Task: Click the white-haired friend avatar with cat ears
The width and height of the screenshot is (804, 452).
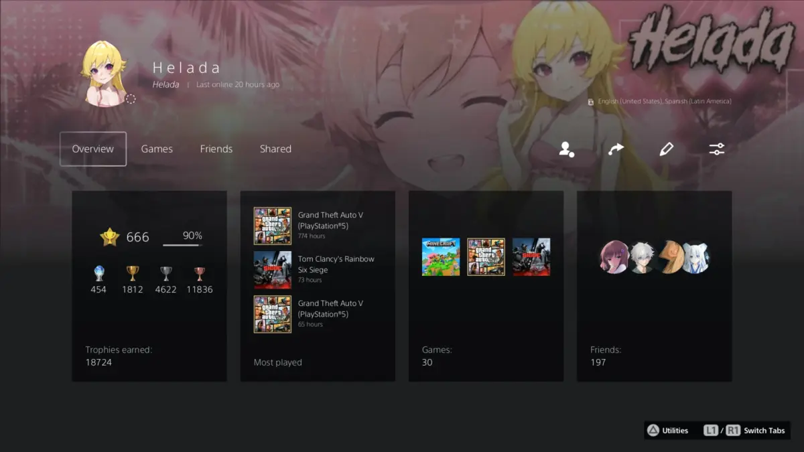Action: pos(695,257)
